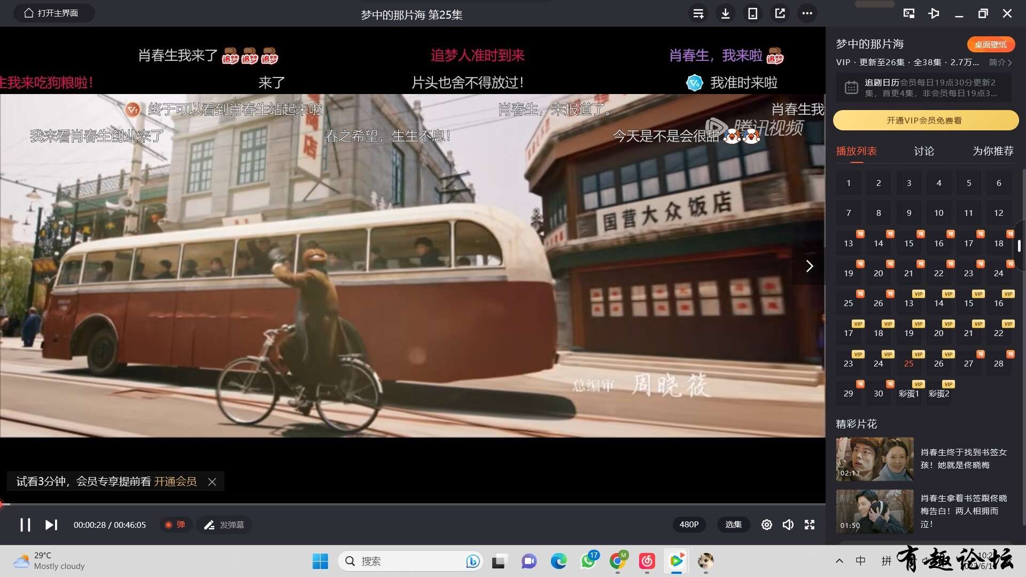Screen dimensions: 1026x577
Task: Open Google Chrome on taskbar
Action: pos(618,561)
